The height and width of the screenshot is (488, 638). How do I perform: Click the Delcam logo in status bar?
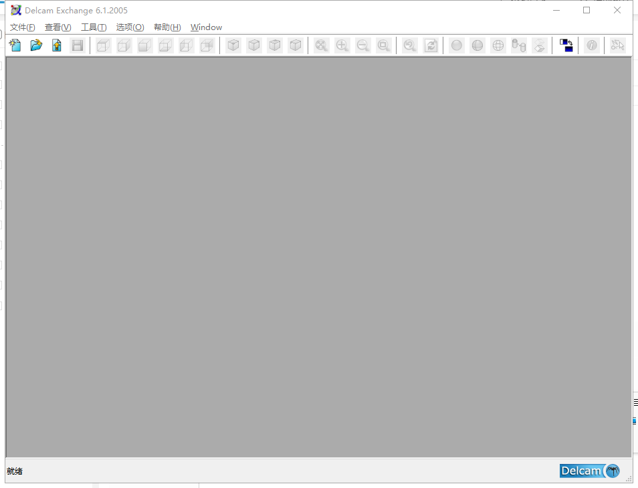click(x=590, y=471)
